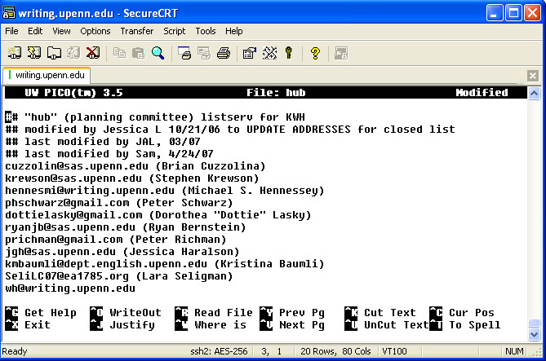Click the jgh@sas.upenn.edu line
The image size is (546, 361).
click(122, 252)
